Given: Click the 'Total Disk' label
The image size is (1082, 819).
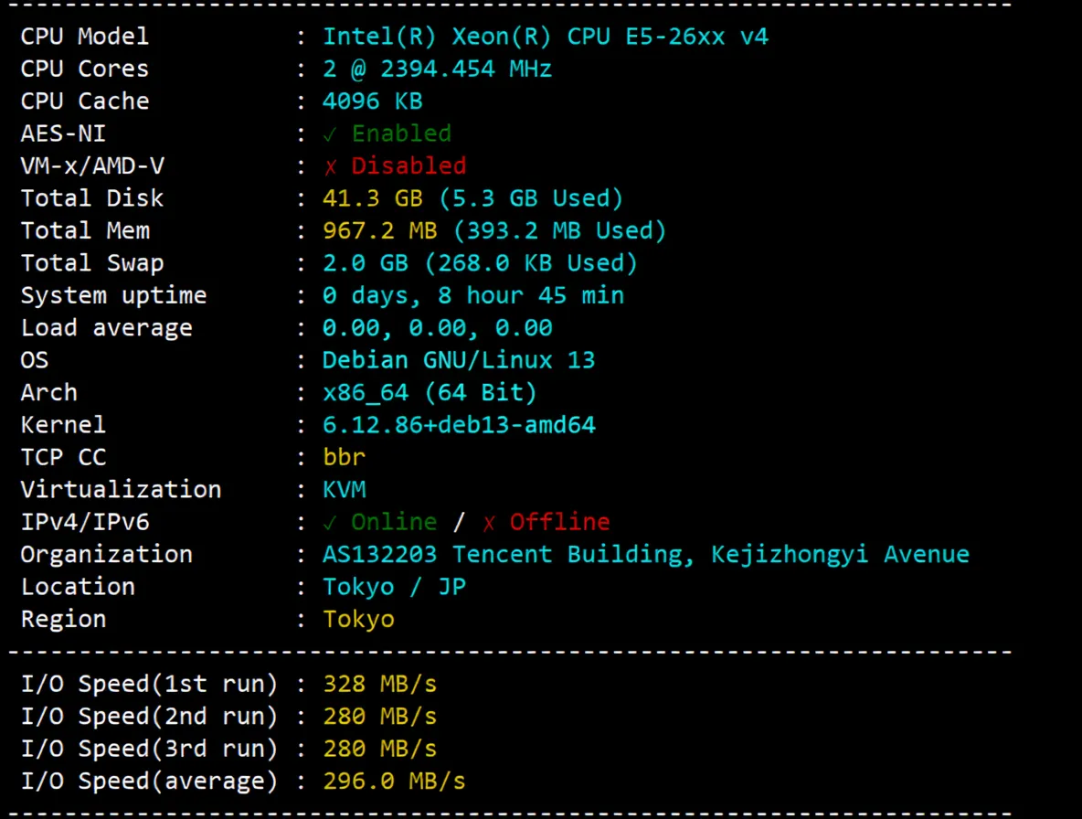Looking at the screenshot, I should 91,198.
